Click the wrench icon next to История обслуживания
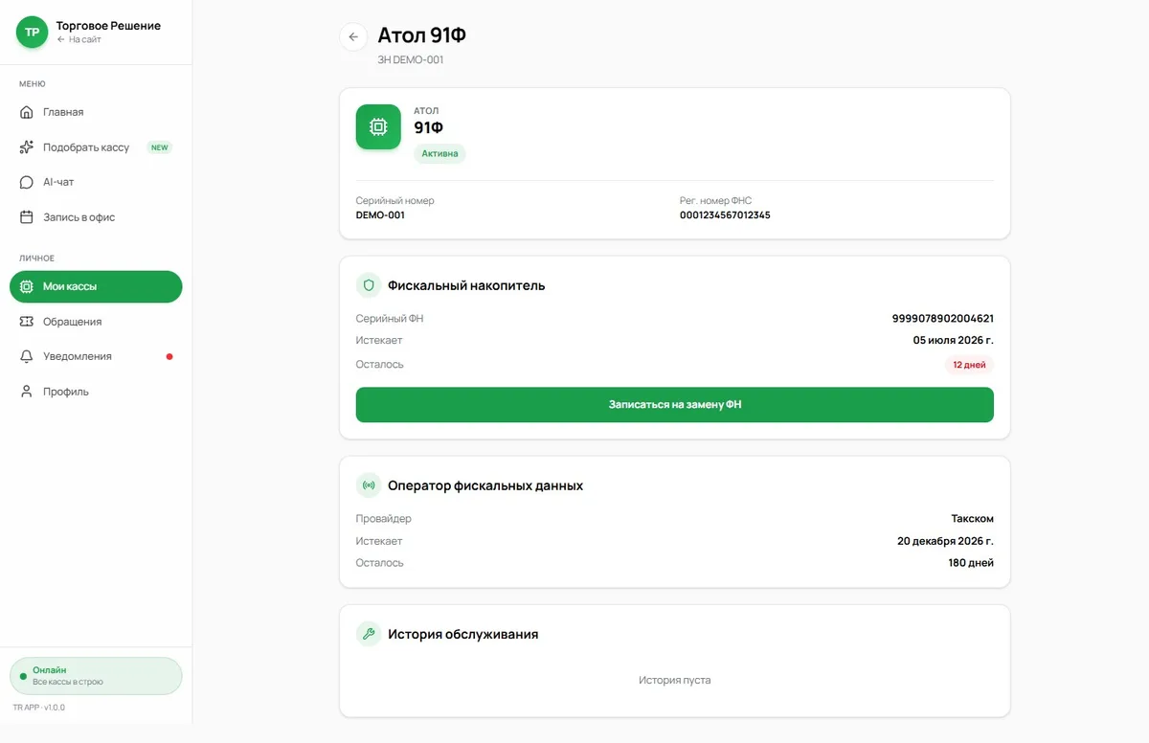Image resolution: width=1149 pixels, height=743 pixels. point(369,634)
